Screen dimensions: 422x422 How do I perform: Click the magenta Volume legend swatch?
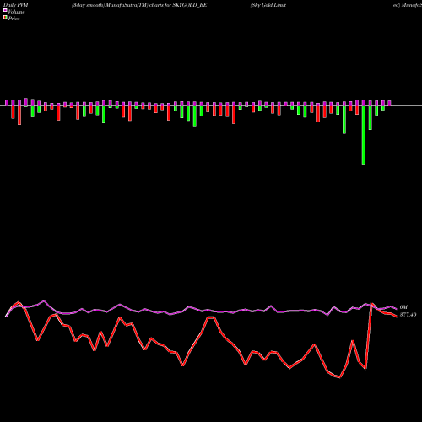[x=5, y=10]
